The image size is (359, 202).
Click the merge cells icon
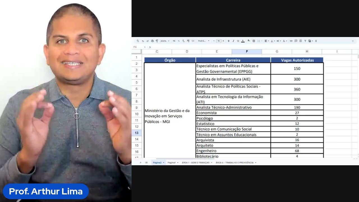point(259,41)
